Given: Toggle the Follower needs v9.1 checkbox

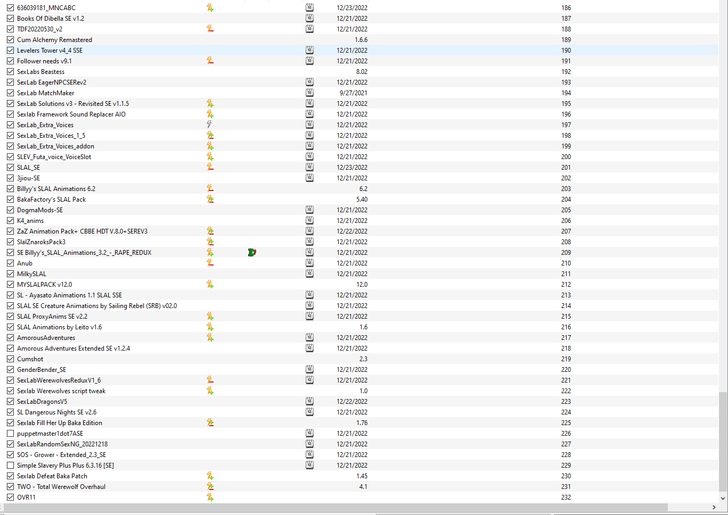Looking at the screenshot, I should [10, 61].
